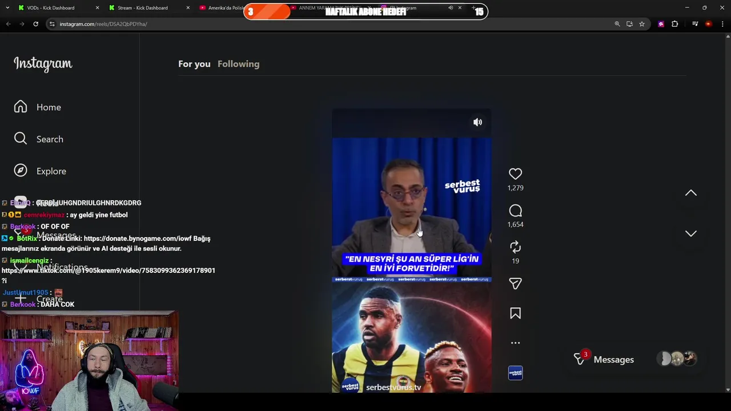
Task: Save the reel with the bookmark icon
Action: click(515, 313)
